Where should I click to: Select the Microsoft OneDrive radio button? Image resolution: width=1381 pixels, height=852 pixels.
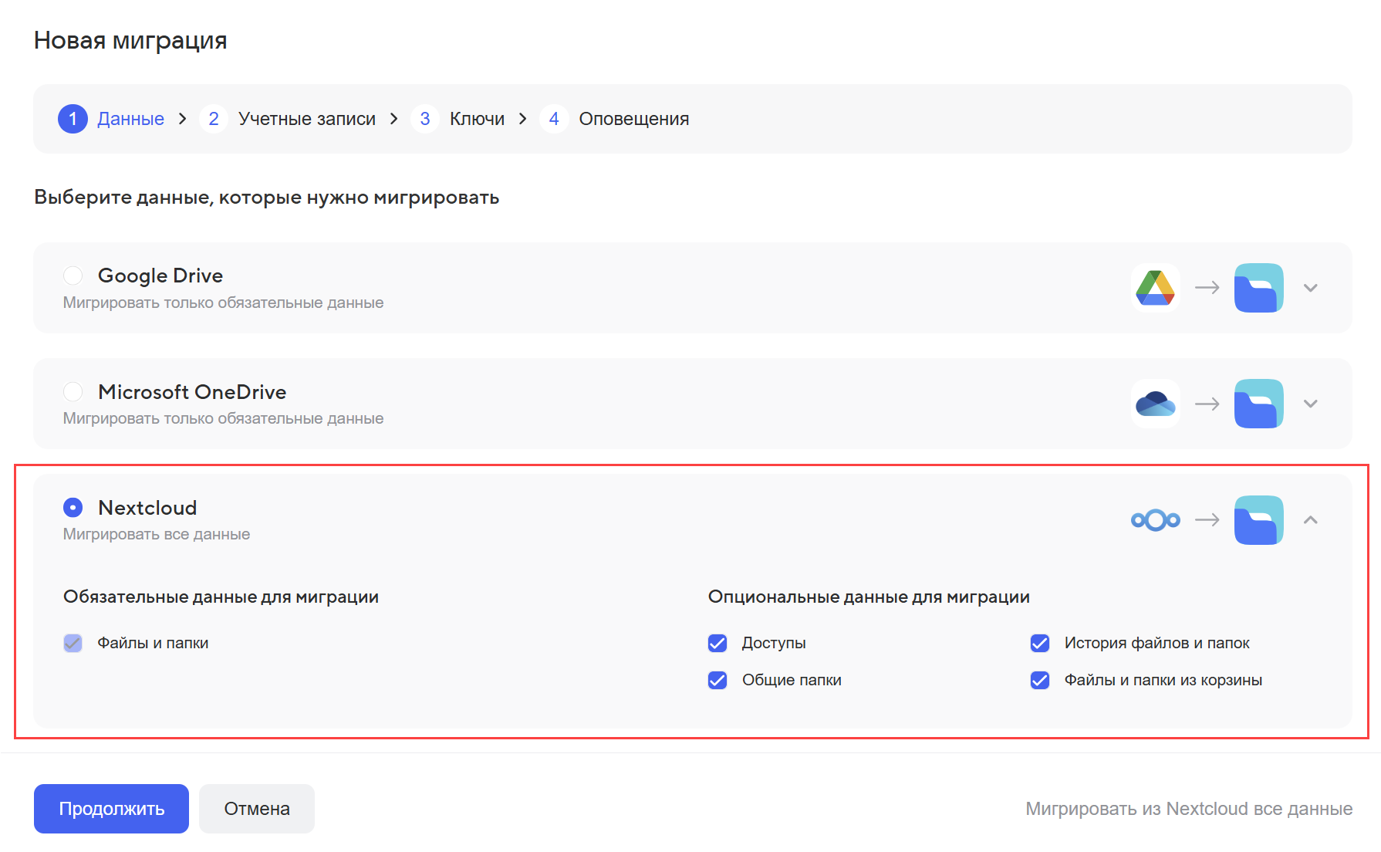(x=73, y=392)
